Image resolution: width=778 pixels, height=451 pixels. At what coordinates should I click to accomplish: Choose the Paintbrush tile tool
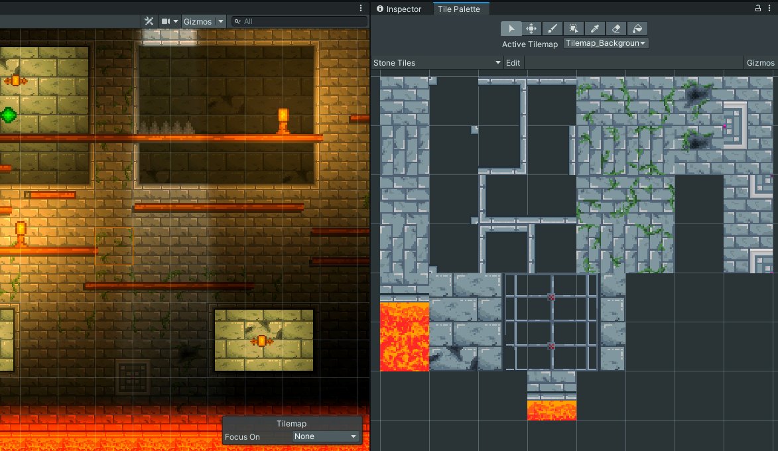(x=552, y=29)
